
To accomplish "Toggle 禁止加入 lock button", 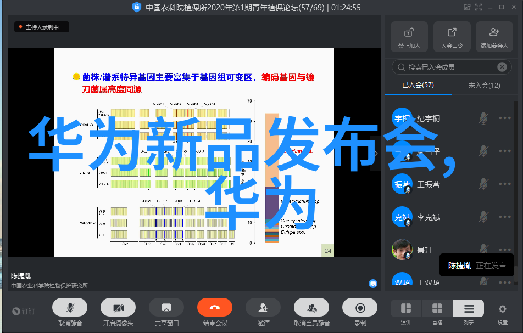I will coord(409,37).
